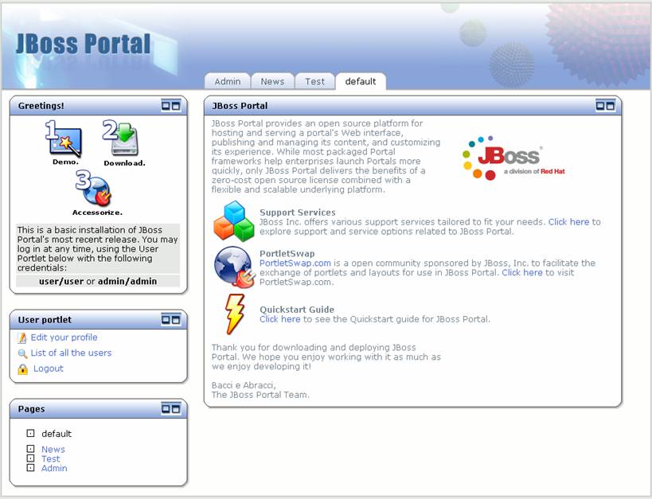The height and width of the screenshot is (499, 652).
Task: Click the user/user or admin/admin credentials text
Action: (98, 282)
